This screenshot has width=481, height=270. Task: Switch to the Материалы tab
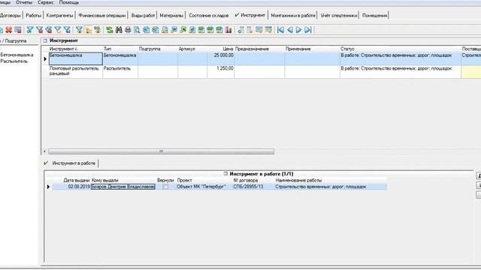[x=171, y=15]
